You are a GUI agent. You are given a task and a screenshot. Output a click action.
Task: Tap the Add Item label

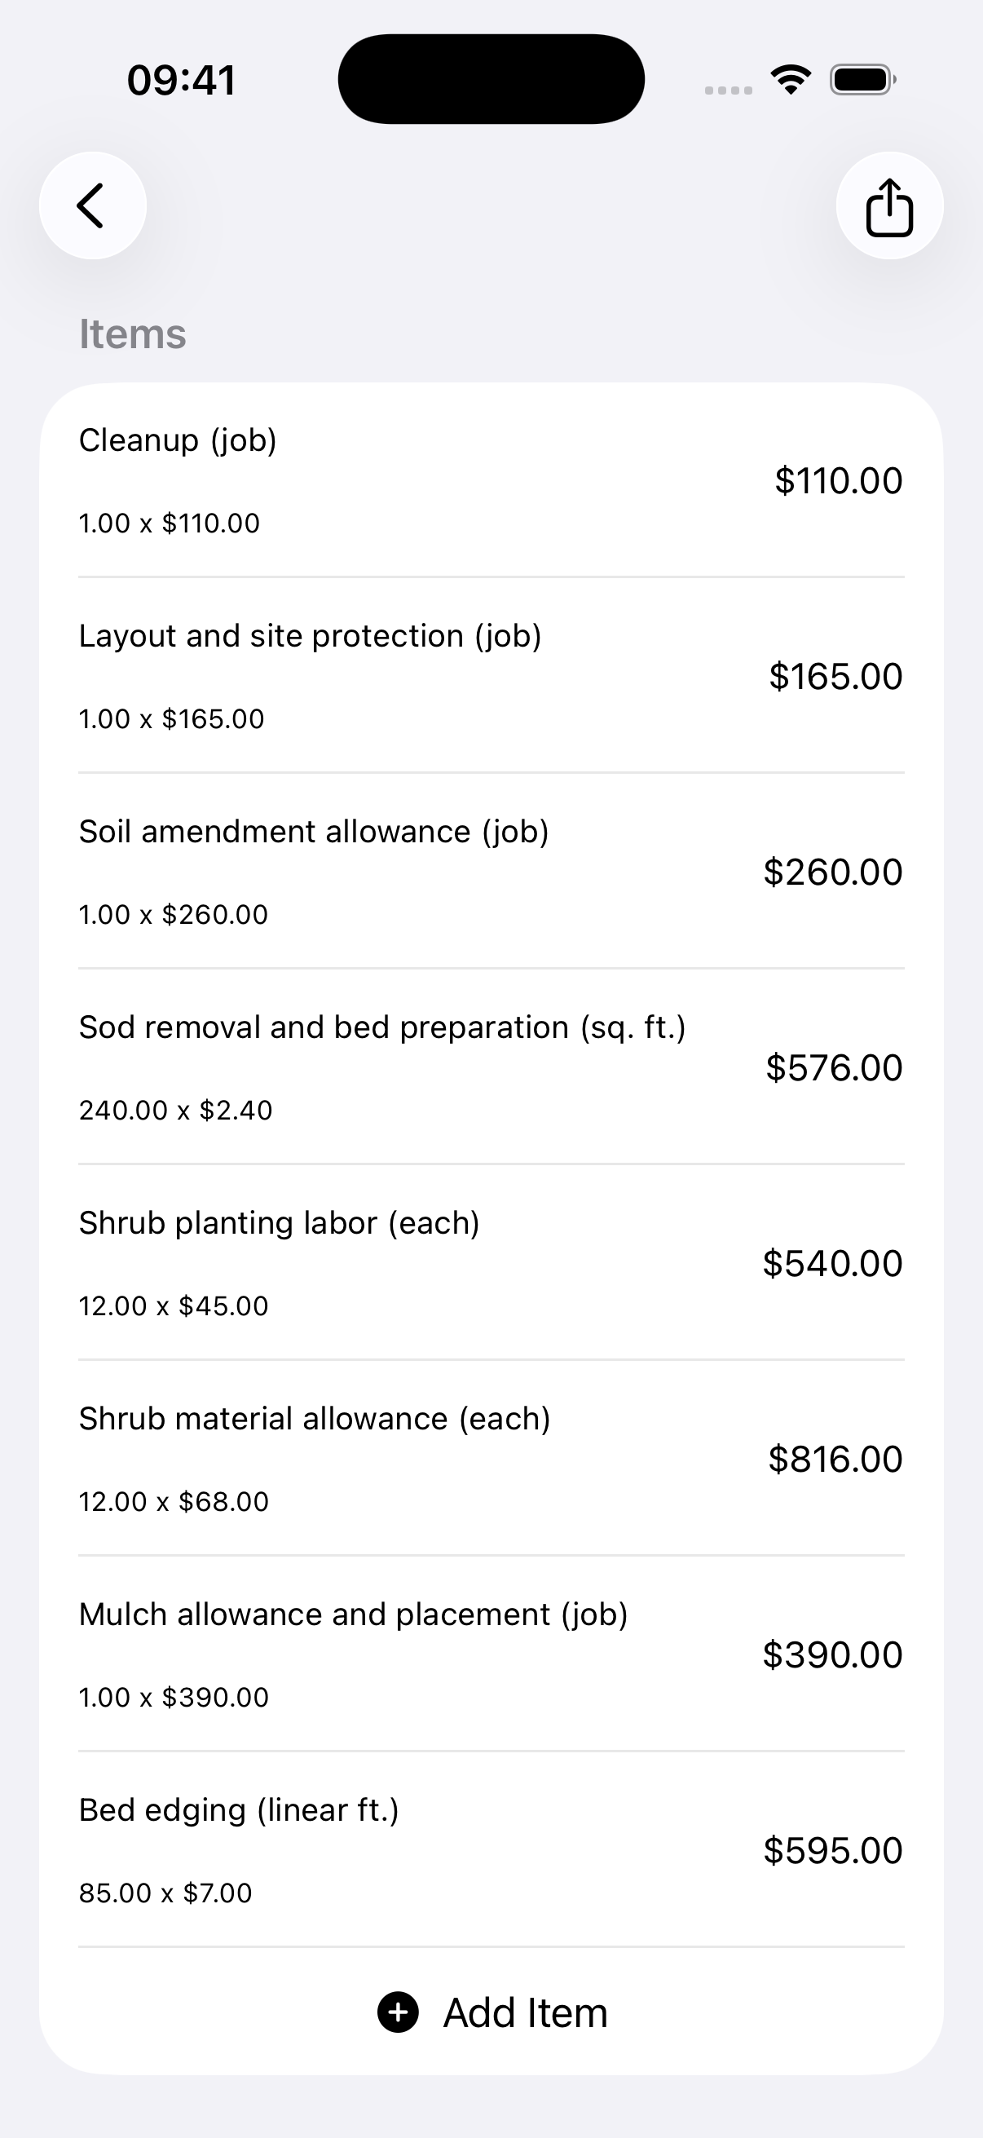click(525, 2012)
